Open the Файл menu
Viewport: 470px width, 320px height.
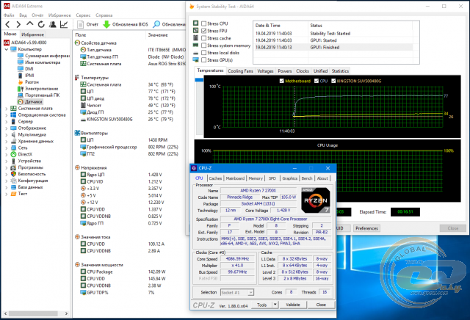tap(9, 15)
